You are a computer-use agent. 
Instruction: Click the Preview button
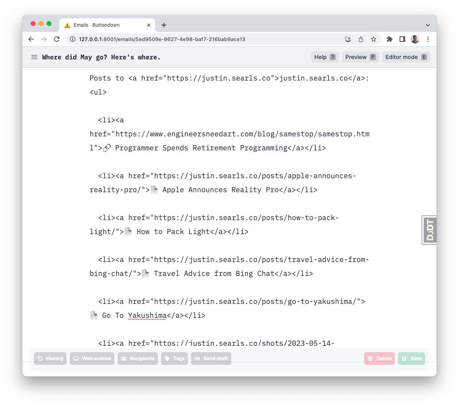point(361,57)
